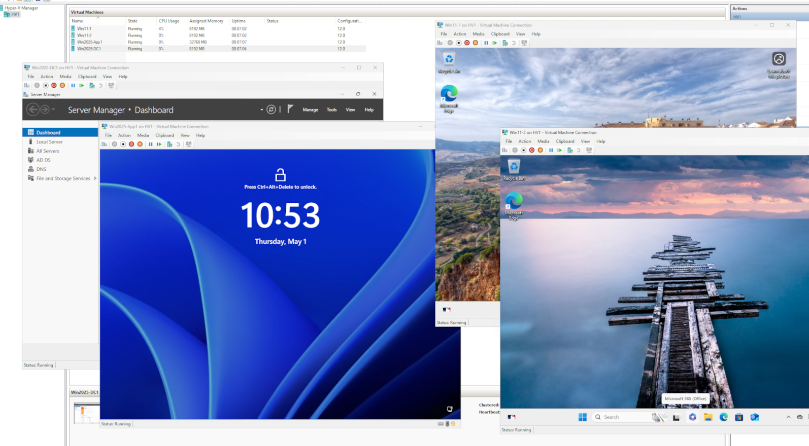Click Microsoft Store icon in Win11-2 taskbar
Image resolution: width=809 pixels, height=446 pixels.
point(739,417)
